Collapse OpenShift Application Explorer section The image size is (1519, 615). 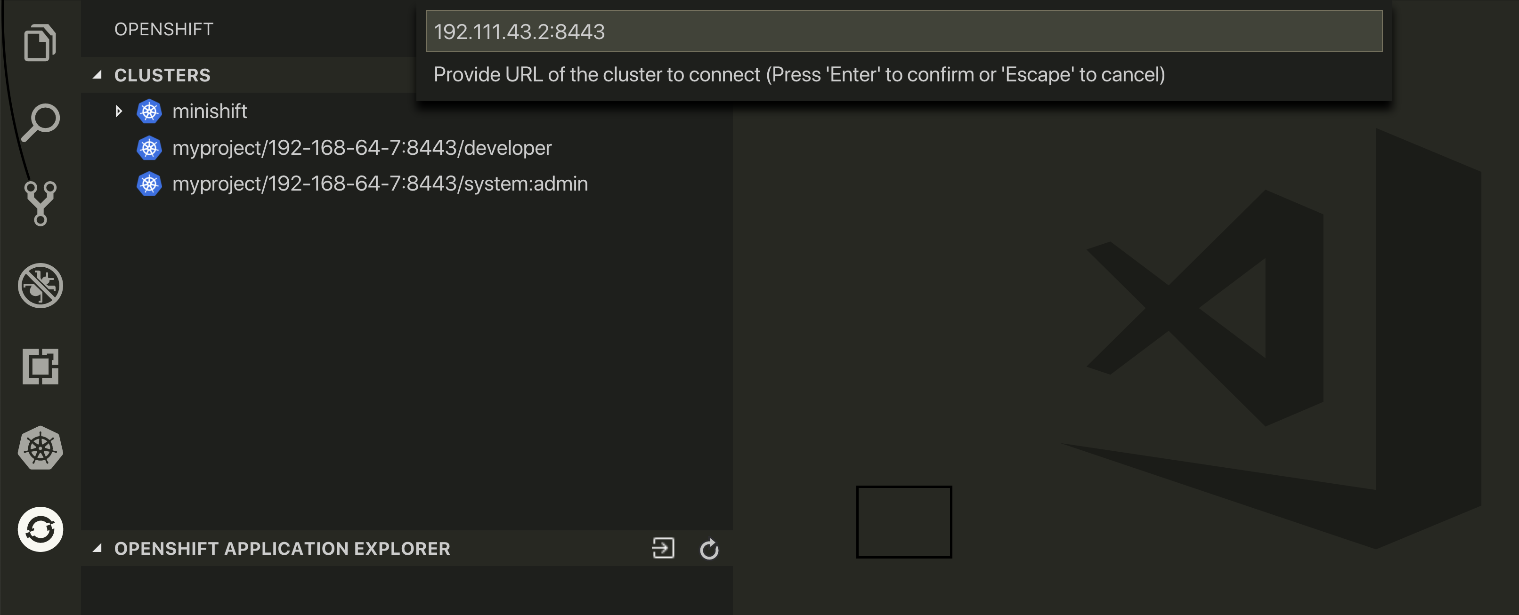tap(97, 549)
